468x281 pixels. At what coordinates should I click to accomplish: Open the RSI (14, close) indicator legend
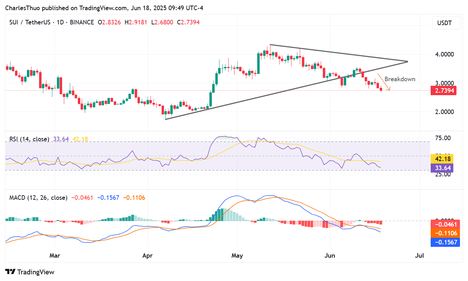(x=29, y=139)
